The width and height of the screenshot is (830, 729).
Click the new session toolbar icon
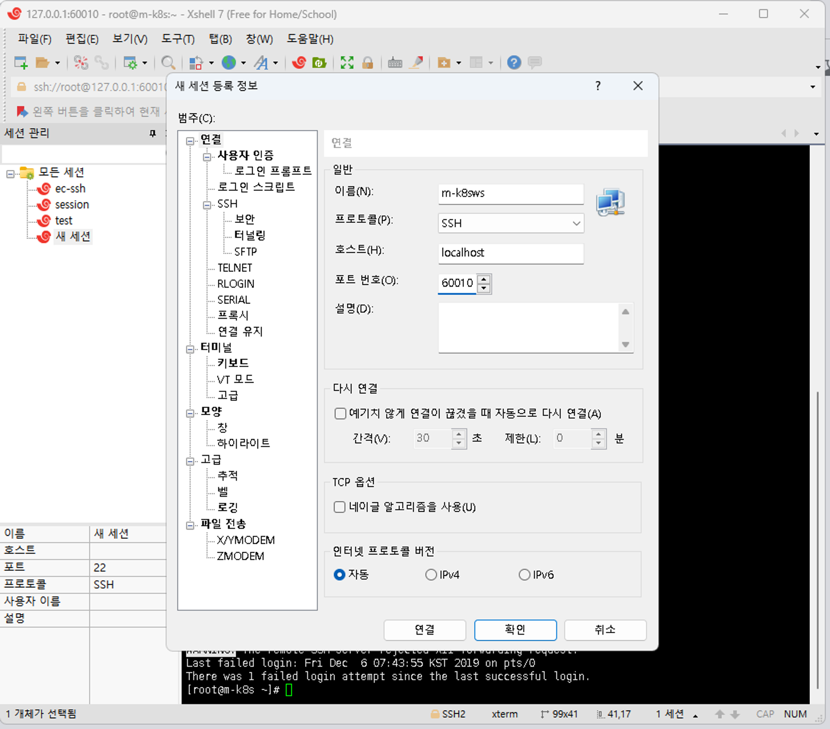(x=20, y=63)
